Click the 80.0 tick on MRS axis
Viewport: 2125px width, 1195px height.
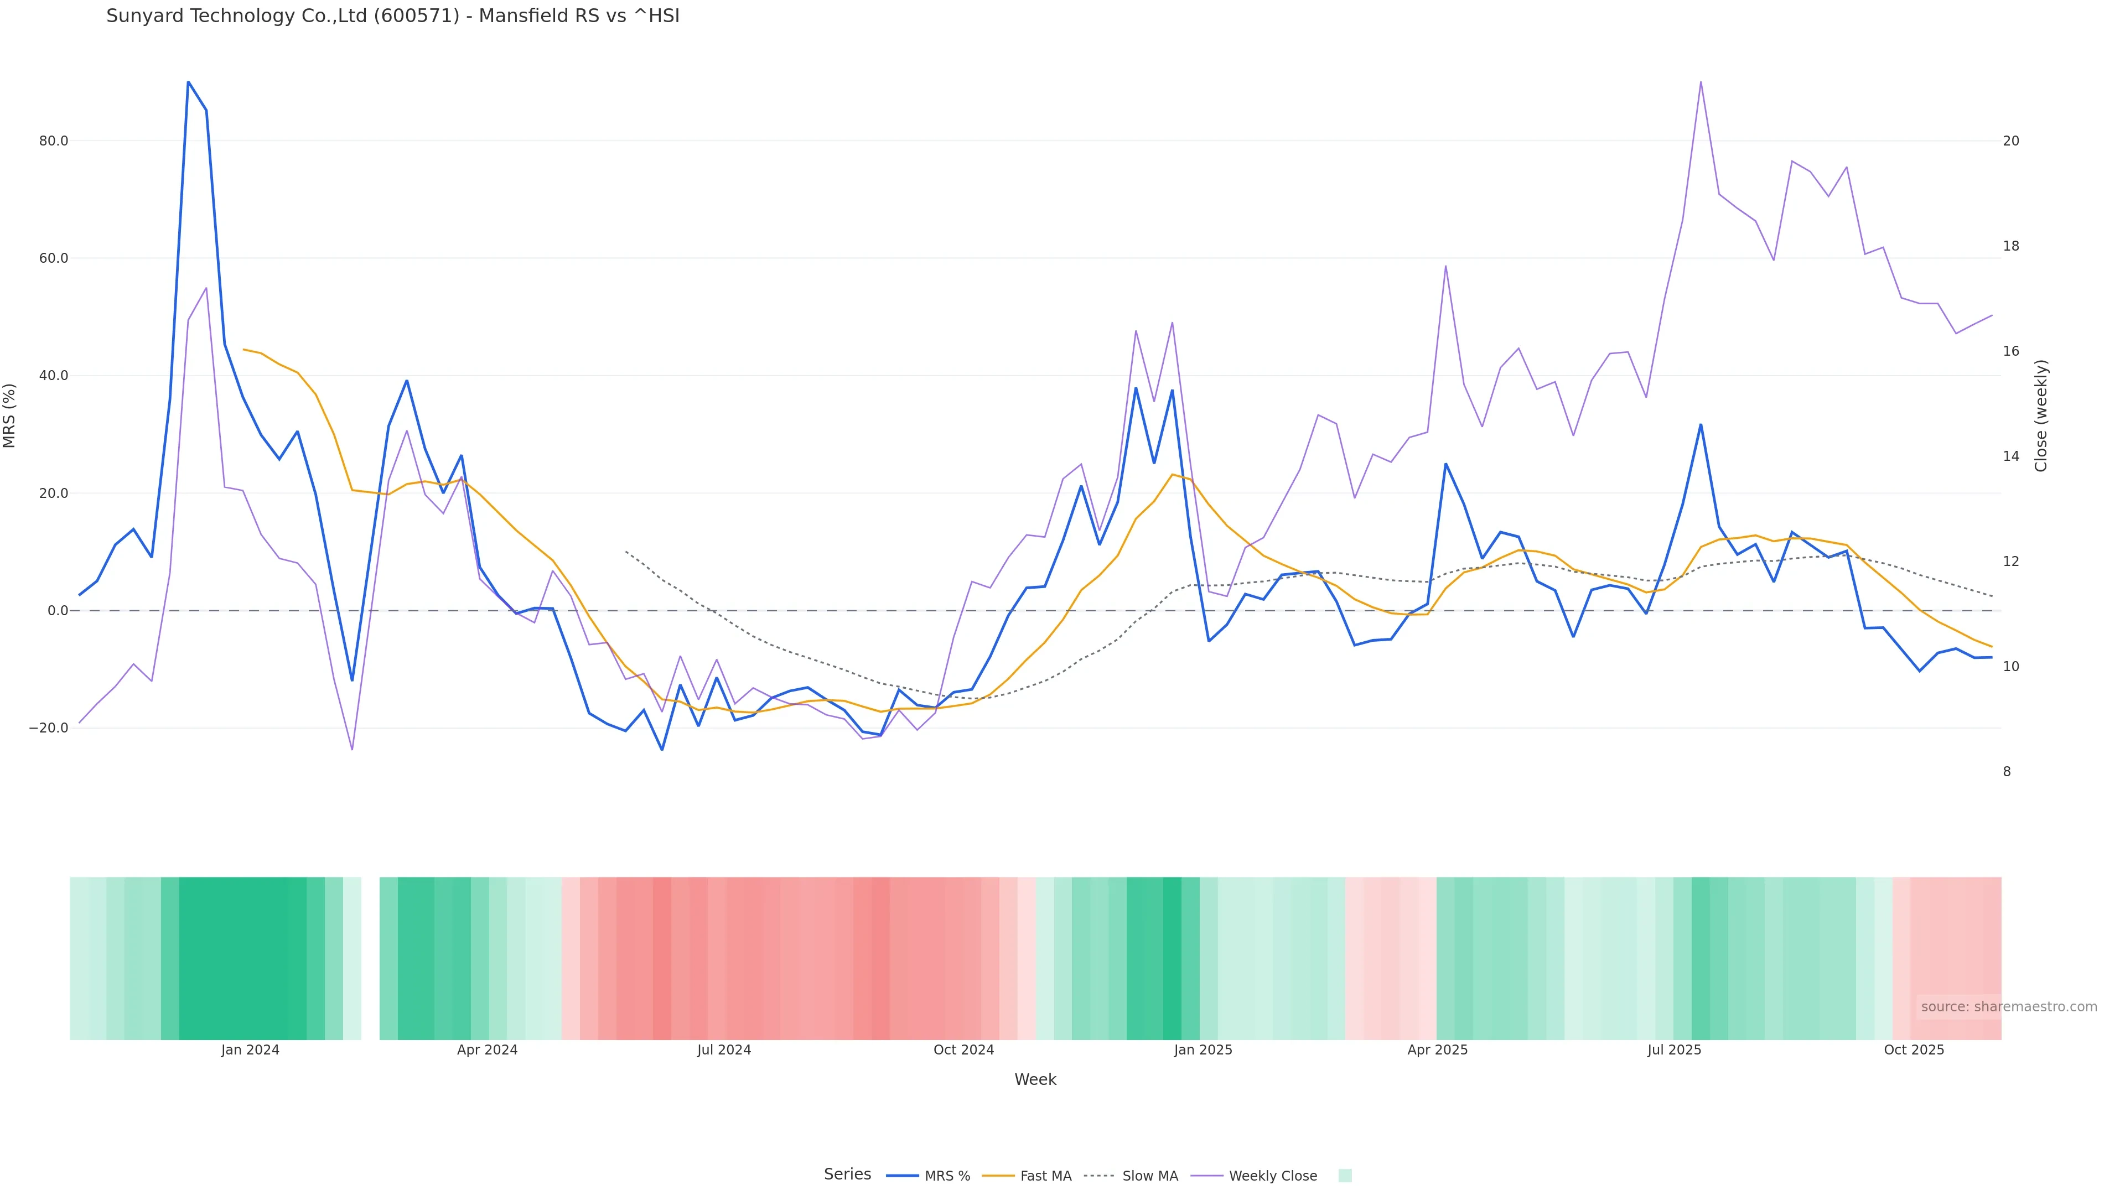point(54,141)
